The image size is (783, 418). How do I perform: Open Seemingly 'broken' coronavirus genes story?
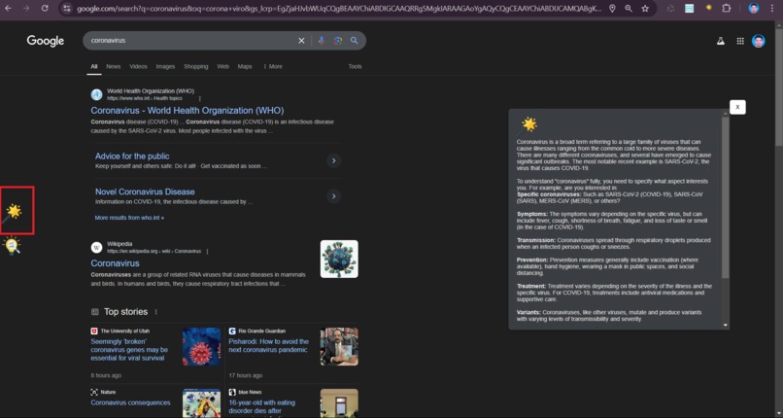point(130,350)
